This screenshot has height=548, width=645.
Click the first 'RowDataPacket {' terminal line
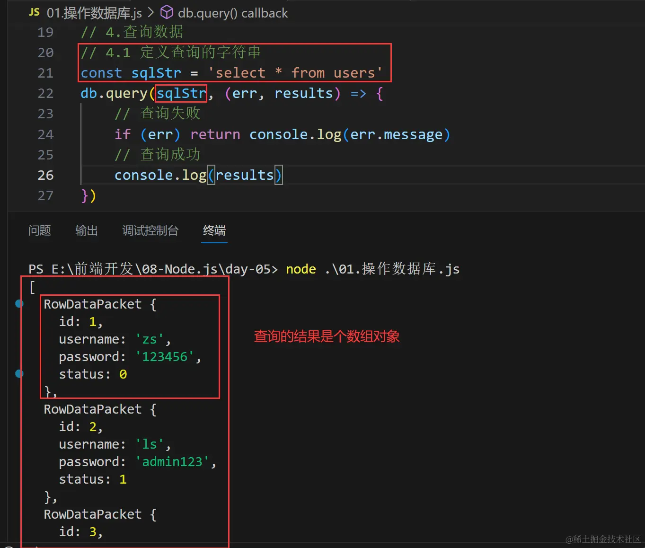100,304
